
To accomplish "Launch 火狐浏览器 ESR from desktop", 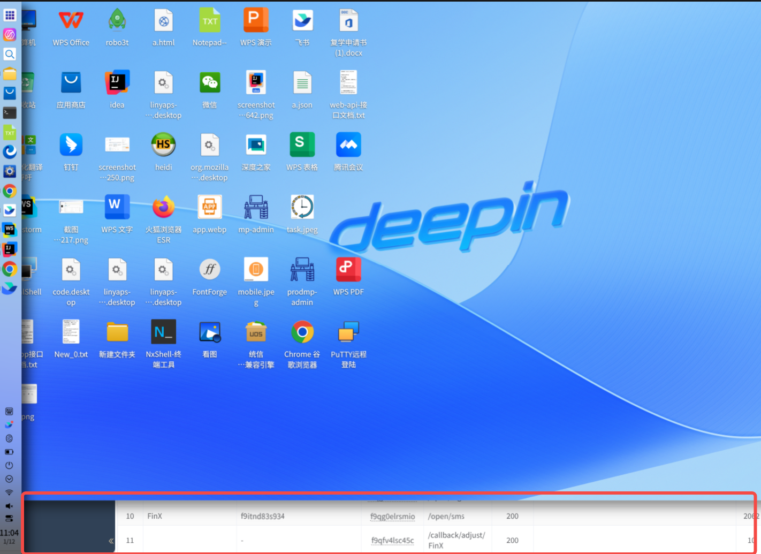I will [164, 219].
